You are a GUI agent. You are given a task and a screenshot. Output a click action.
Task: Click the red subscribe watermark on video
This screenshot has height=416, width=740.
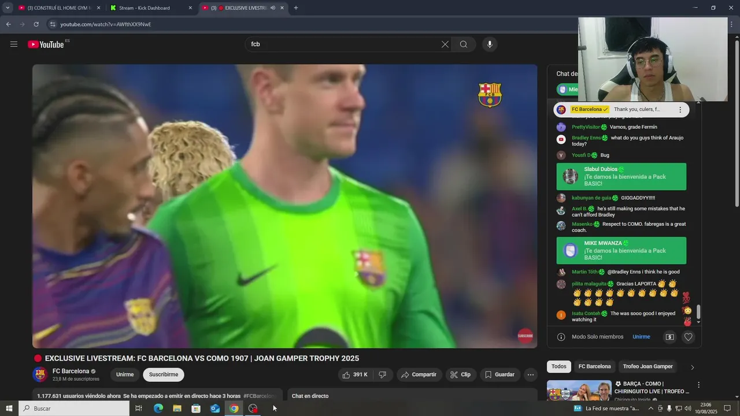point(525,336)
